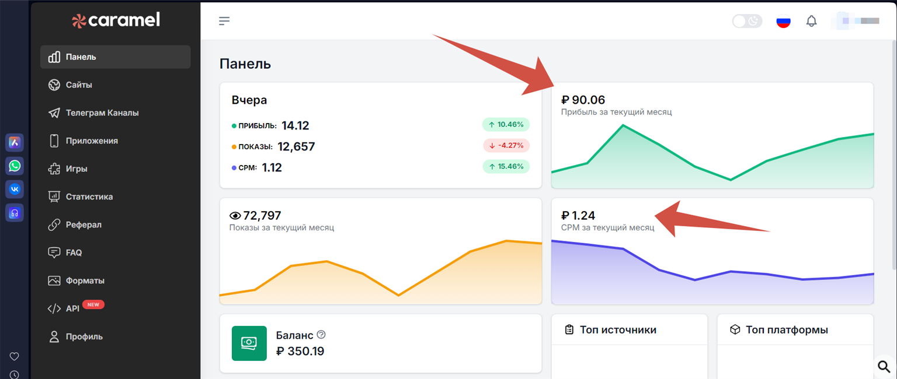Toggle the dark mode switch
Screen dimensions: 897x379
747,22
